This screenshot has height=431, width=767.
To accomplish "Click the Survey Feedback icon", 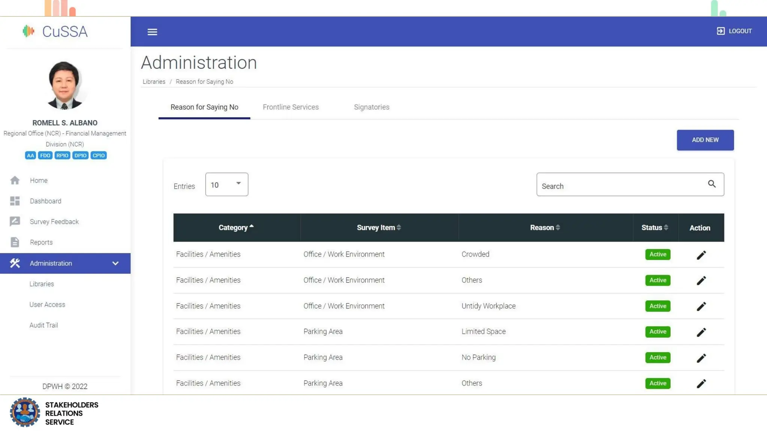I will click(x=15, y=221).
